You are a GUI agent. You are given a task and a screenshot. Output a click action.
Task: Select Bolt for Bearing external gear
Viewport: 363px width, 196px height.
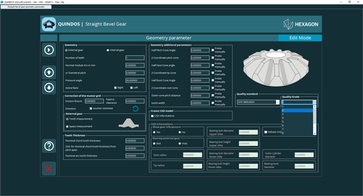click(x=154, y=143)
